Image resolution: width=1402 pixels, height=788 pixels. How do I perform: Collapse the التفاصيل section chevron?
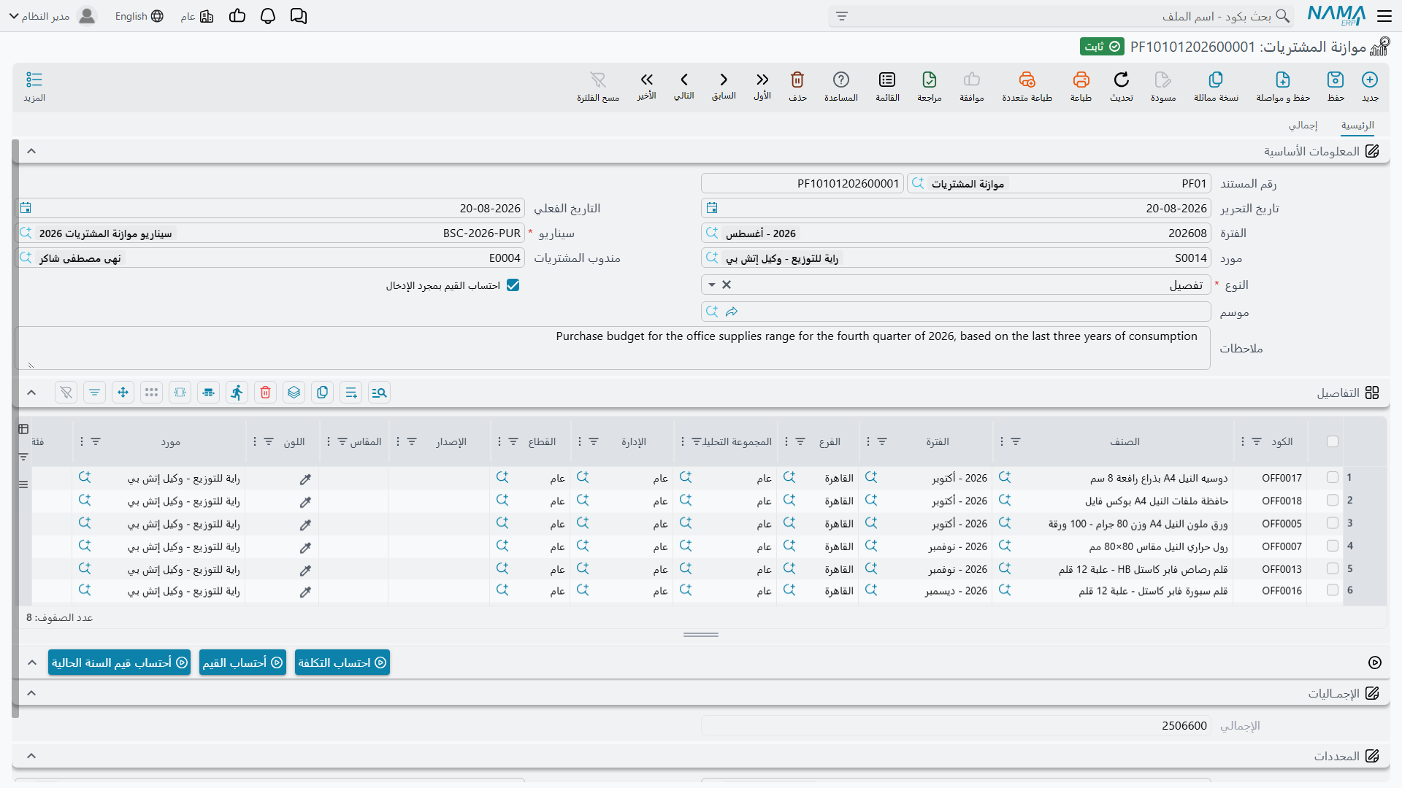point(31,393)
